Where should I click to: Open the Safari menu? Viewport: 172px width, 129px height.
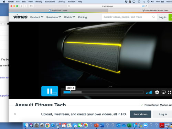[x=11, y=2]
